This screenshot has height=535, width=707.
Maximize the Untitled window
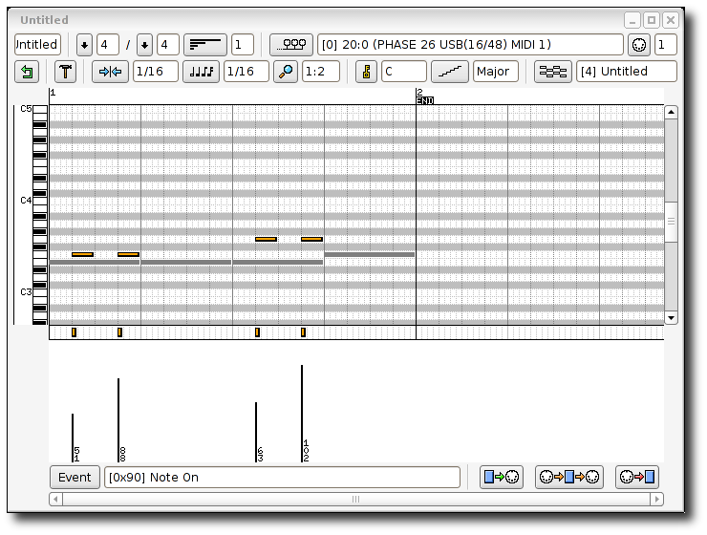(x=651, y=20)
